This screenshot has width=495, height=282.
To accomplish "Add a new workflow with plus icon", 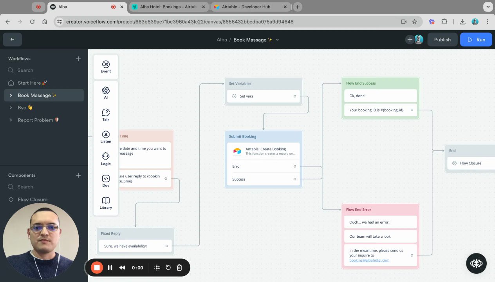I will 78,59.
